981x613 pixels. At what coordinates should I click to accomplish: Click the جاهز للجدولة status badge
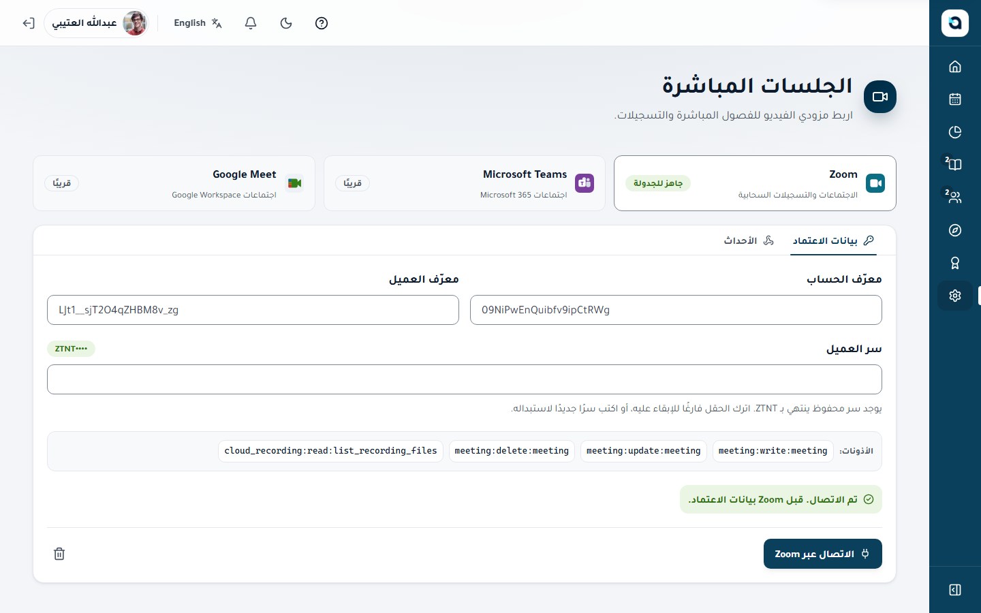pyautogui.click(x=658, y=183)
